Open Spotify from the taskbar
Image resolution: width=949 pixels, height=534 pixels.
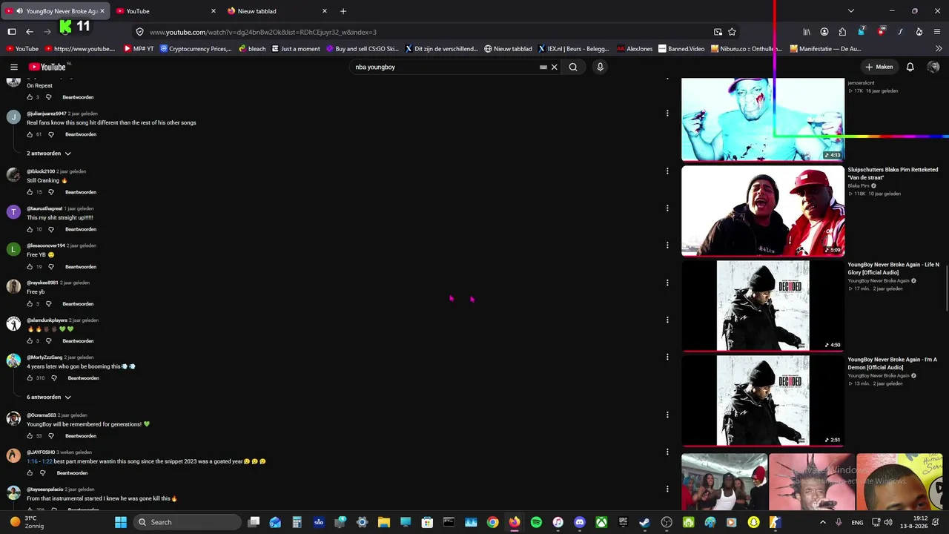536,522
